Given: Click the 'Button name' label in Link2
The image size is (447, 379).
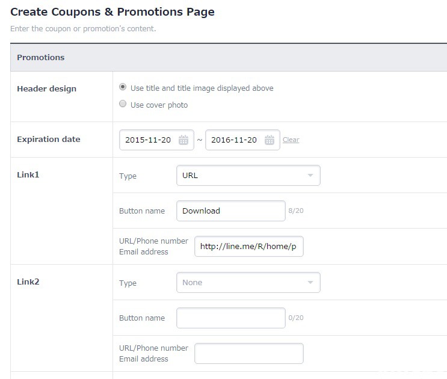Looking at the screenshot, I should coord(142,318).
